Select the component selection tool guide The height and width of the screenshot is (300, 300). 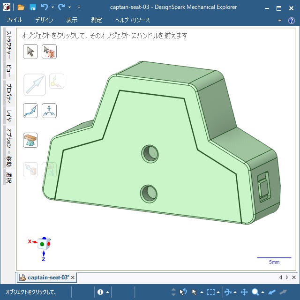tap(49, 52)
